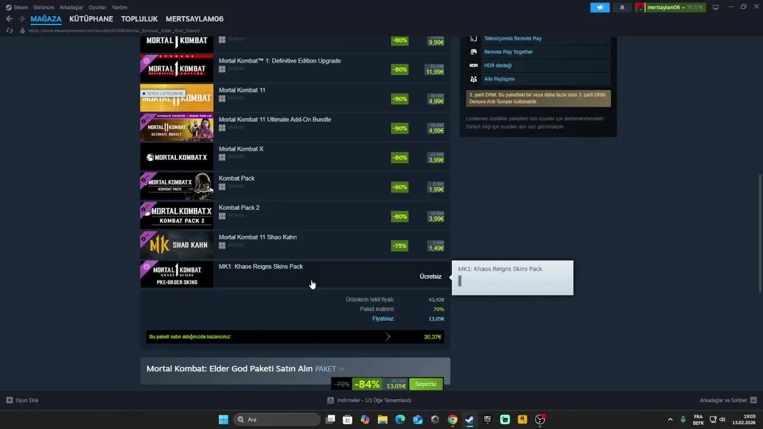The width and height of the screenshot is (763, 429).
Task: Switch to Big Picture mode icon
Action: pyautogui.click(x=716, y=7)
